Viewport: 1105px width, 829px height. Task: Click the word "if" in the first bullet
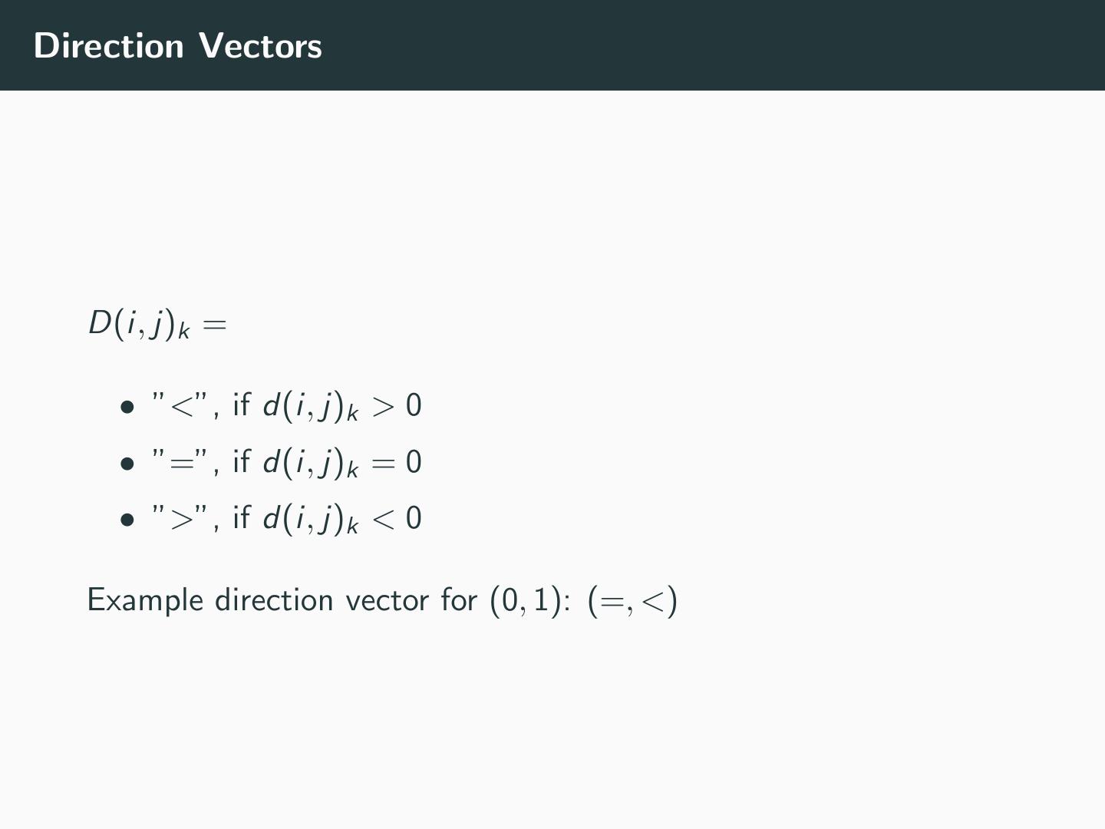[241, 405]
